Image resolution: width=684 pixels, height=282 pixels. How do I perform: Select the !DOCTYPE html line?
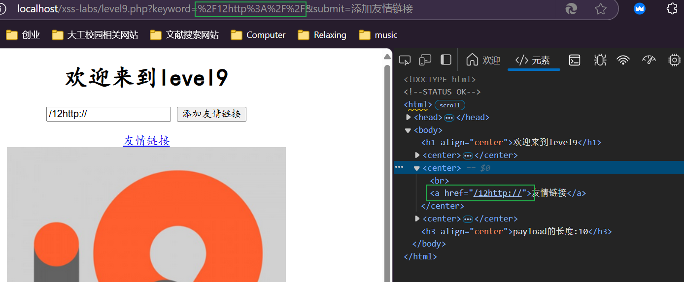[x=440, y=79]
